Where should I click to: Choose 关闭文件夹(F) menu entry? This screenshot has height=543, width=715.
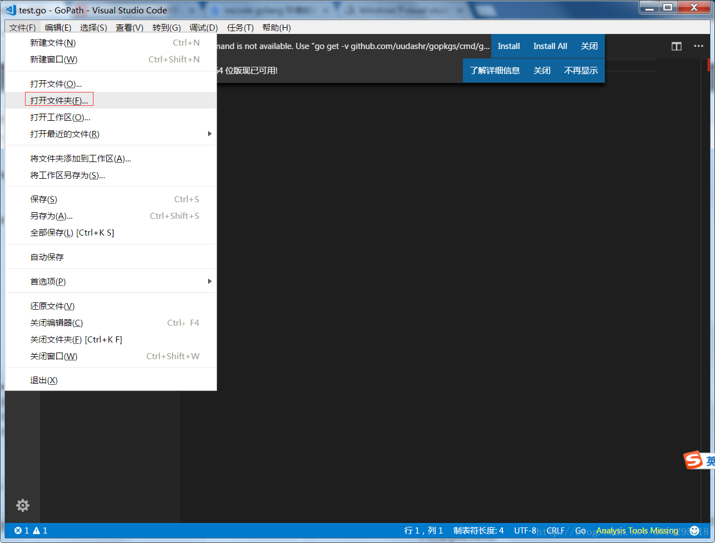pos(111,340)
